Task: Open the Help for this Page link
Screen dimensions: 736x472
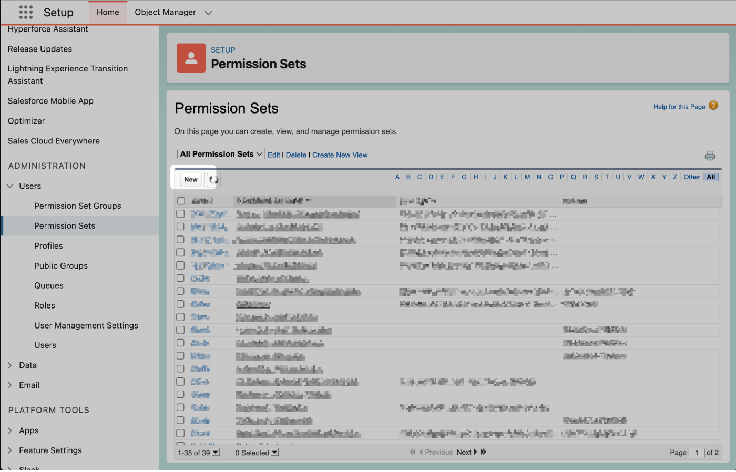Action: (x=679, y=107)
